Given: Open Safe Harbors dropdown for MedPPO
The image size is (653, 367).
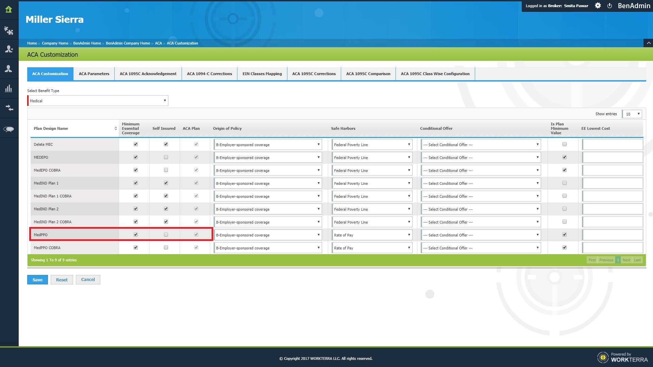Looking at the screenshot, I should (x=372, y=235).
